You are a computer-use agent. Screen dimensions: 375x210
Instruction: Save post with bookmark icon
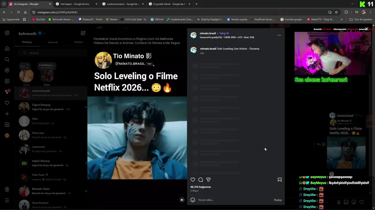pyautogui.click(x=279, y=180)
